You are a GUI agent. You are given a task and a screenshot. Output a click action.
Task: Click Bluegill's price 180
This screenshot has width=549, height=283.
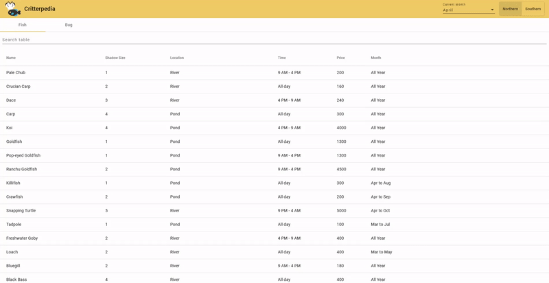point(340,266)
